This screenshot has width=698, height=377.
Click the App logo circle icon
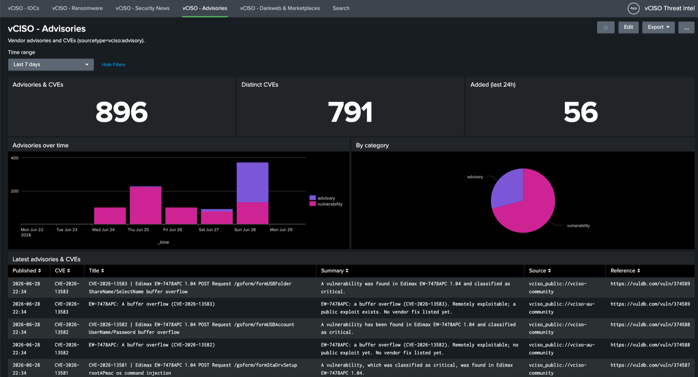(x=633, y=8)
